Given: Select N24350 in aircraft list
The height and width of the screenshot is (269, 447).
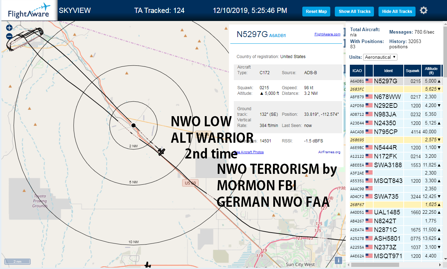Looking at the screenshot, I should pyautogui.click(x=385, y=123).
